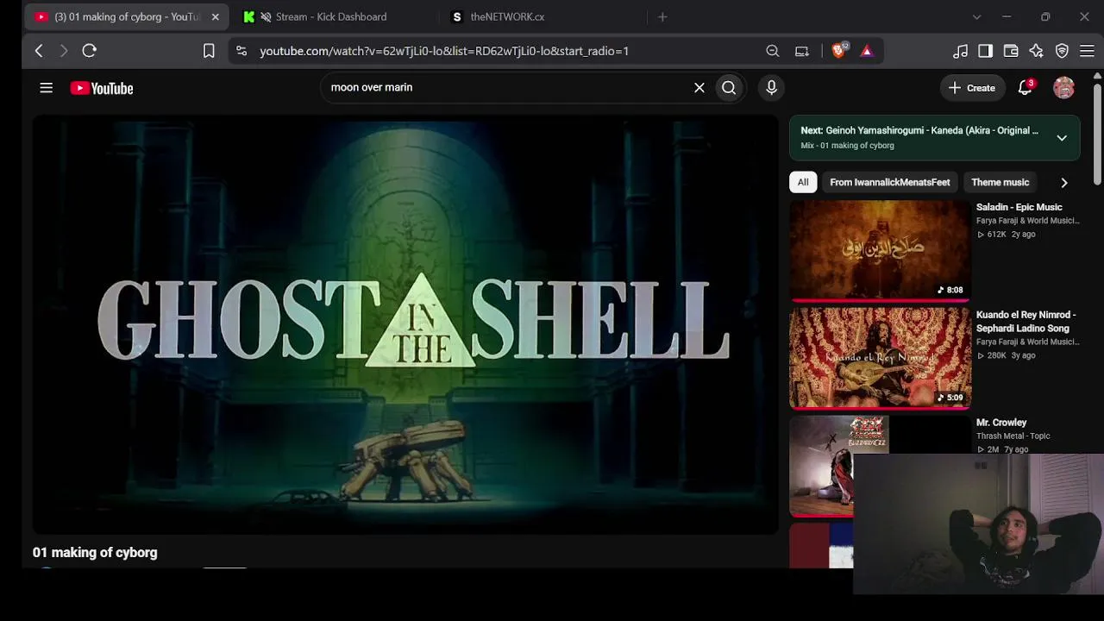View site information beside the URL
The height and width of the screenshot is (621, 1104).
pyautogui.click(x=241, y=51)
